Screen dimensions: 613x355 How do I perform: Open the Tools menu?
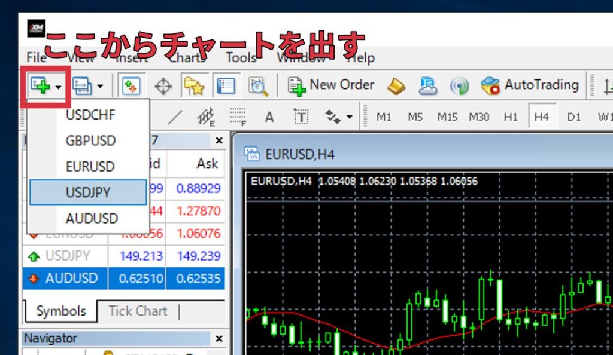[241, 58]
